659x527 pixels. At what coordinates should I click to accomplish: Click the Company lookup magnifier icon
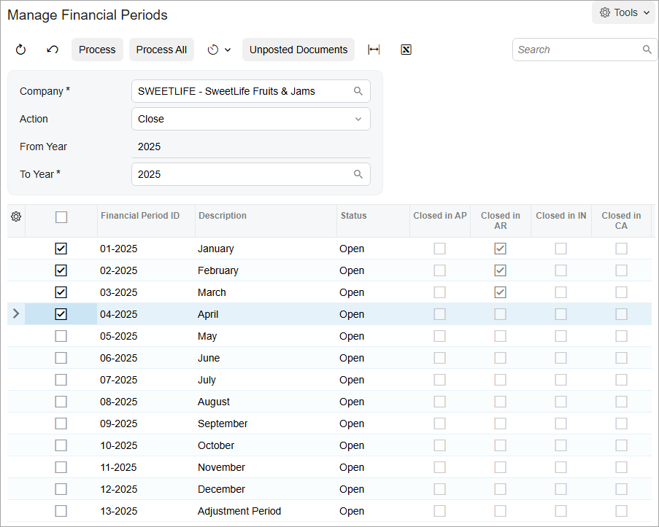358,91
